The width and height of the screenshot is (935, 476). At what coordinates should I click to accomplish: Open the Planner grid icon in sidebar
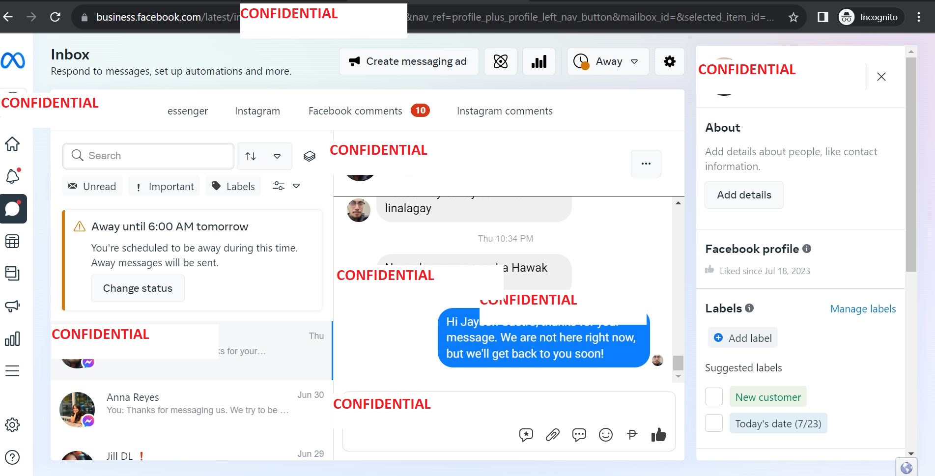12,241
